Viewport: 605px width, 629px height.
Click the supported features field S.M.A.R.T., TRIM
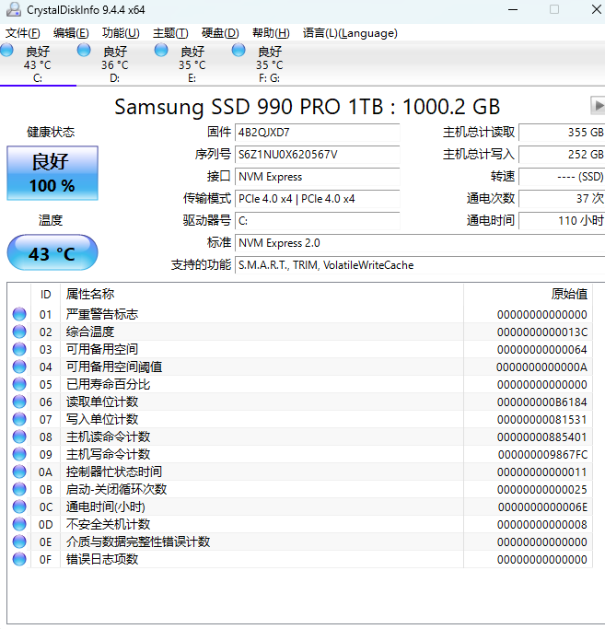coord(420,265)
